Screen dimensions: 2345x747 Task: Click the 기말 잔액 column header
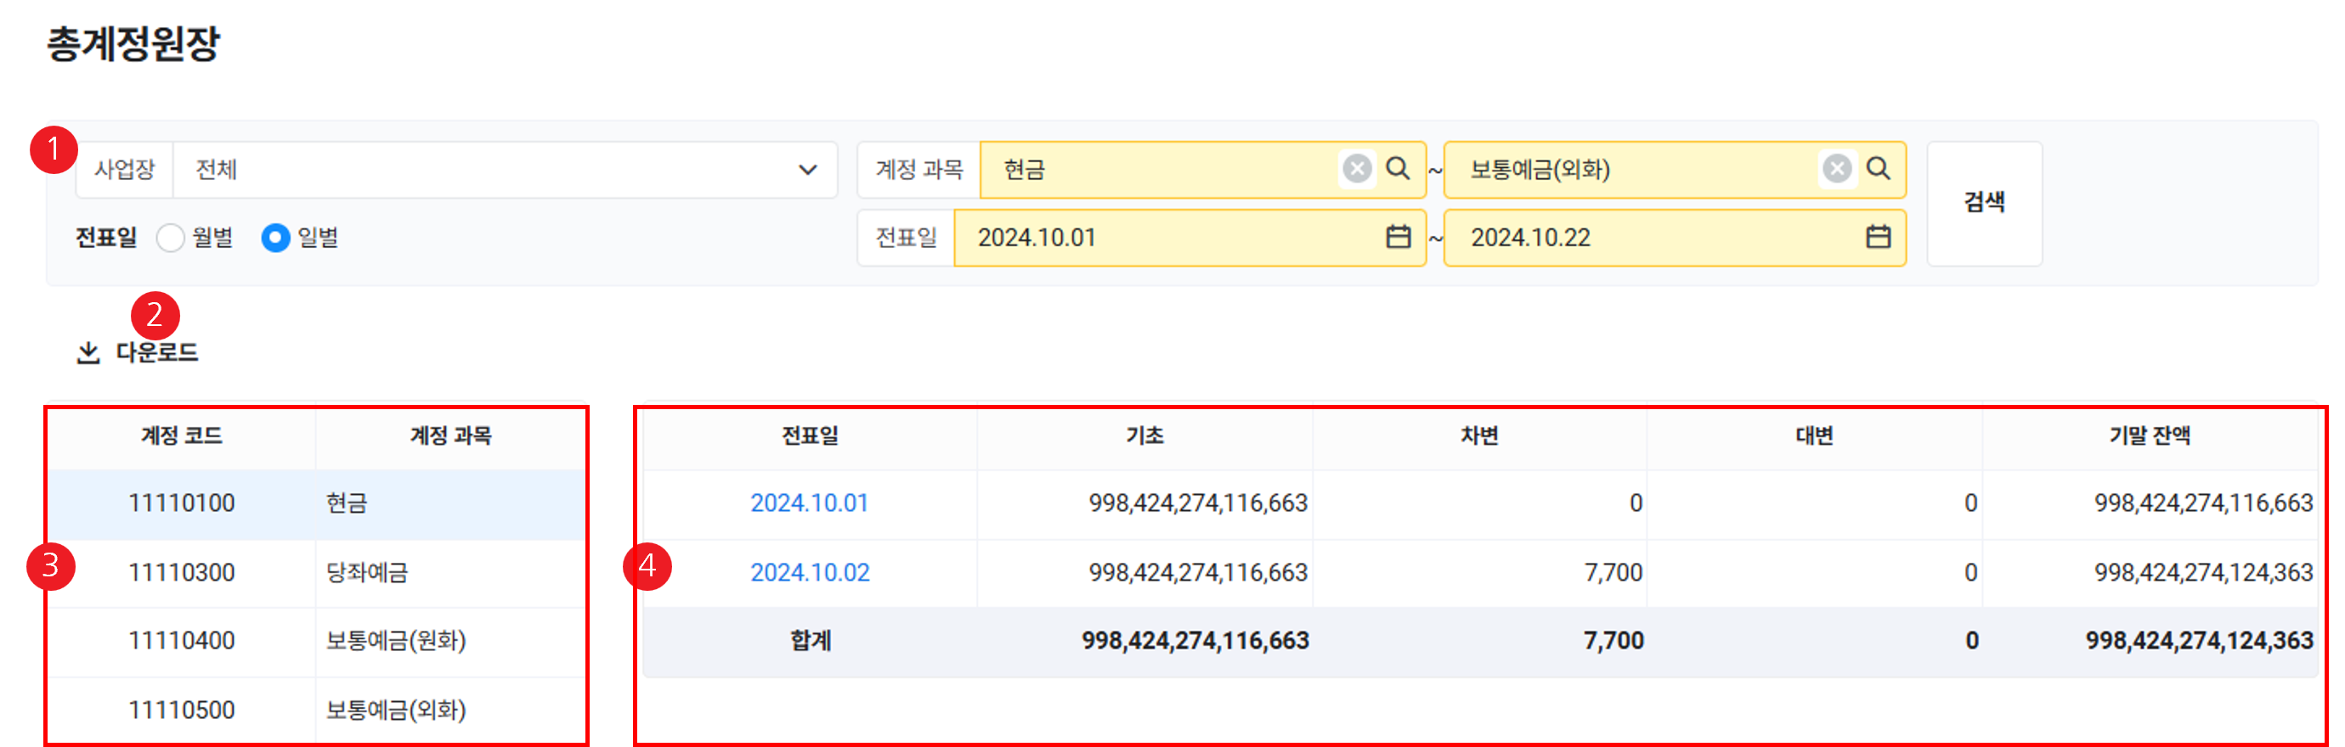(2149, 435)
